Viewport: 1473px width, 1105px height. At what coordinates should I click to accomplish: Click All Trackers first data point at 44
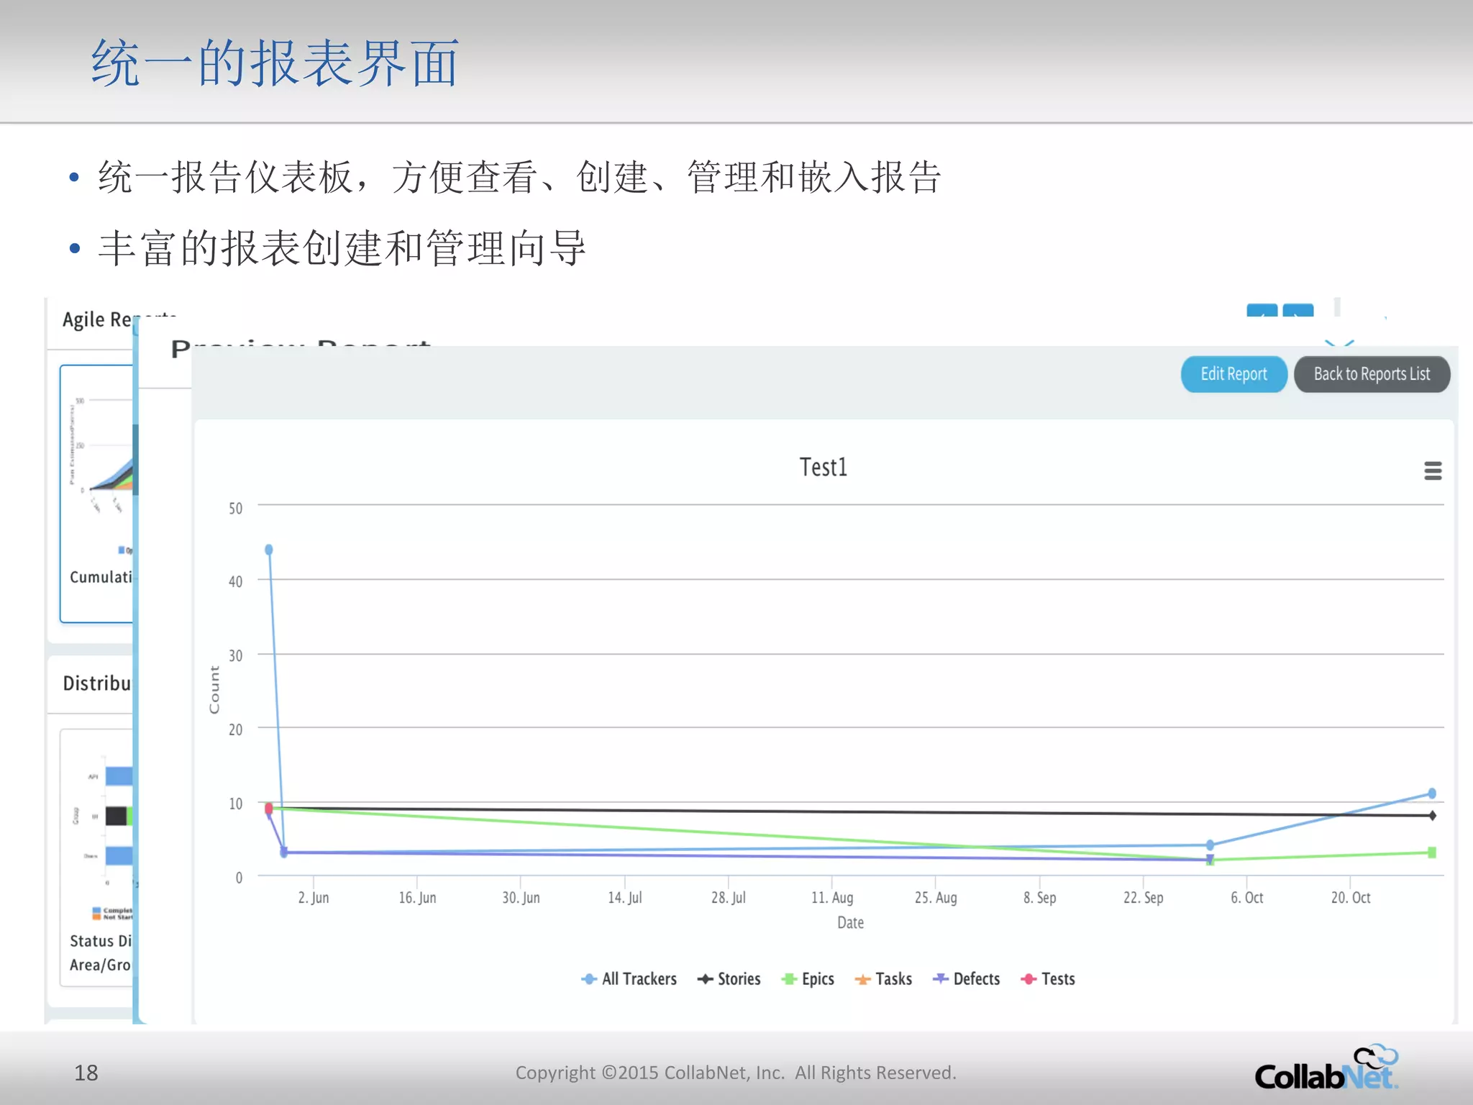pyautogui.click(x=269, y=550)
